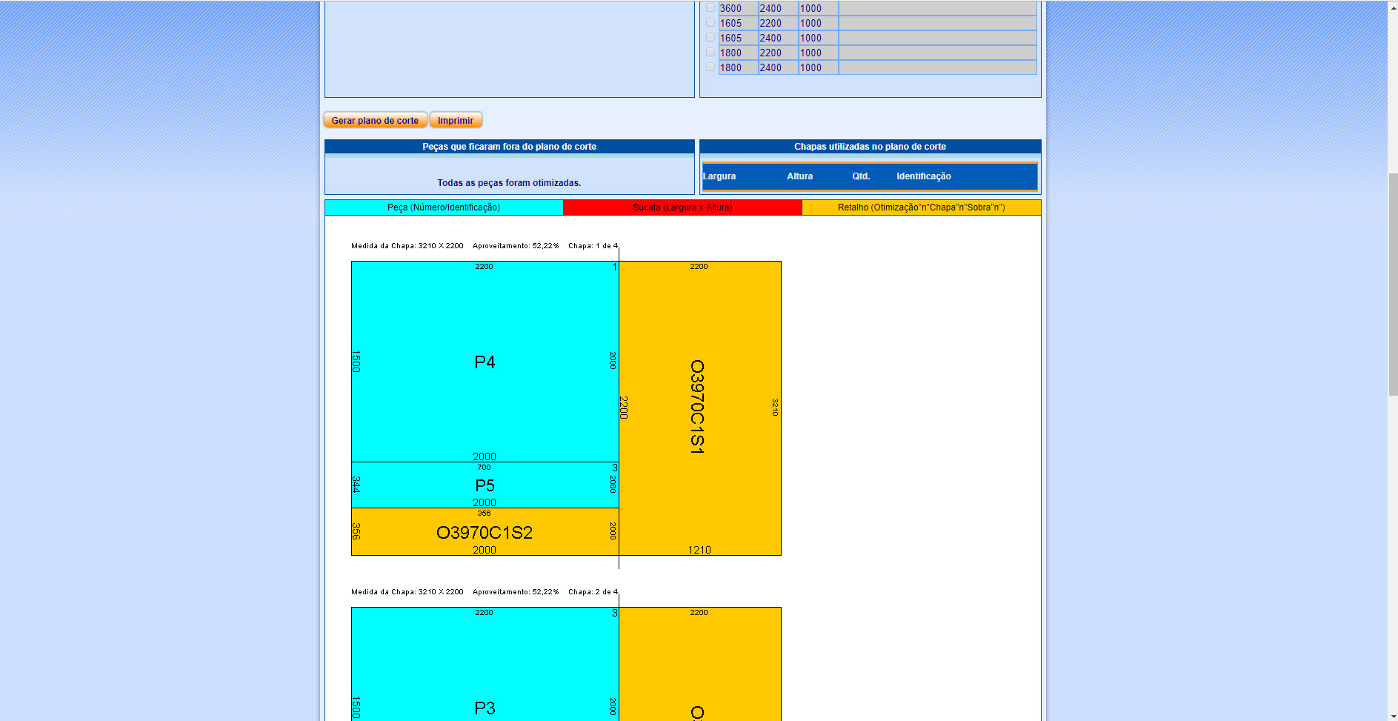The width and height of the screenshot is (1398, 721).
Task: Toggle the checkbox for the 1800 x 2200 sheet
Action: (x=710, y=53)
